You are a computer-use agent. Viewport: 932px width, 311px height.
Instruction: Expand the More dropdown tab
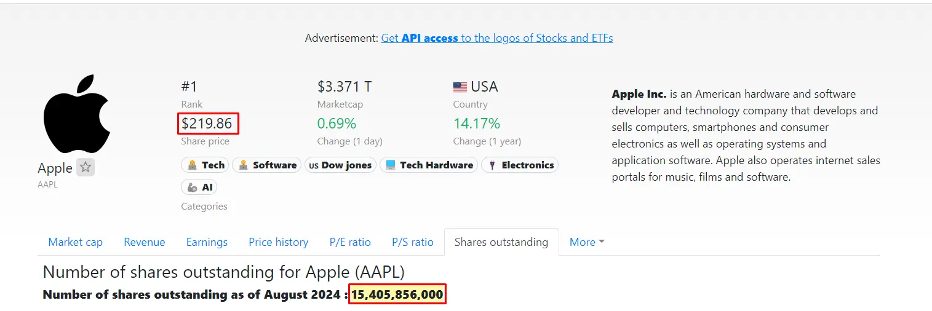pyautogui.click(x=587, y=242)
